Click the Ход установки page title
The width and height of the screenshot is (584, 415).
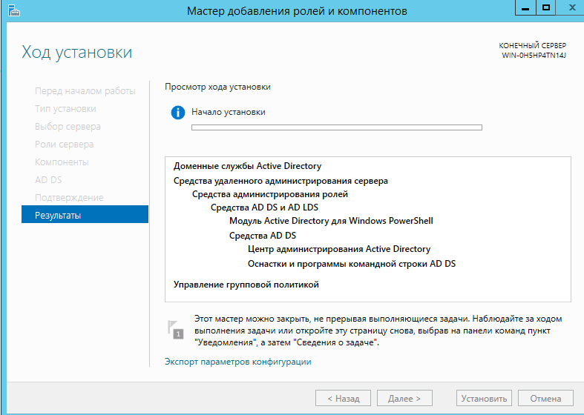[76, 52]
